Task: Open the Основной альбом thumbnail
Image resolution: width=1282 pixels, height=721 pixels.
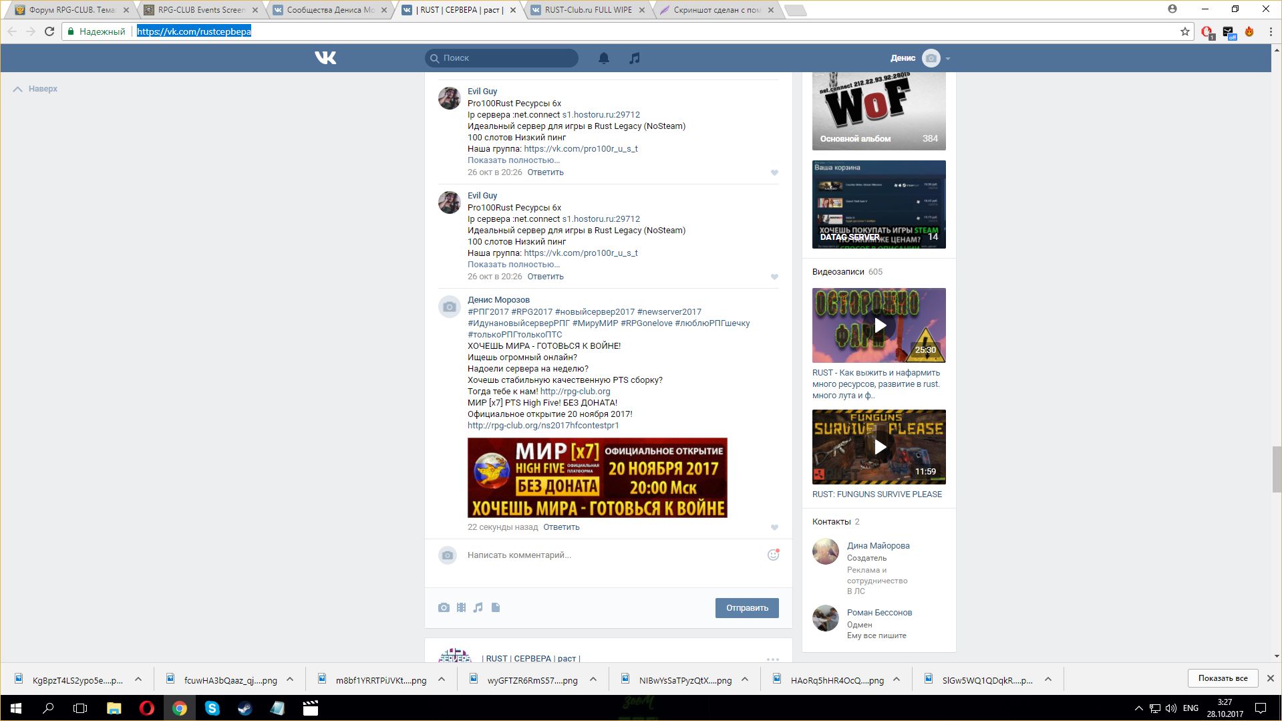Action: click(x=879, y=111)
